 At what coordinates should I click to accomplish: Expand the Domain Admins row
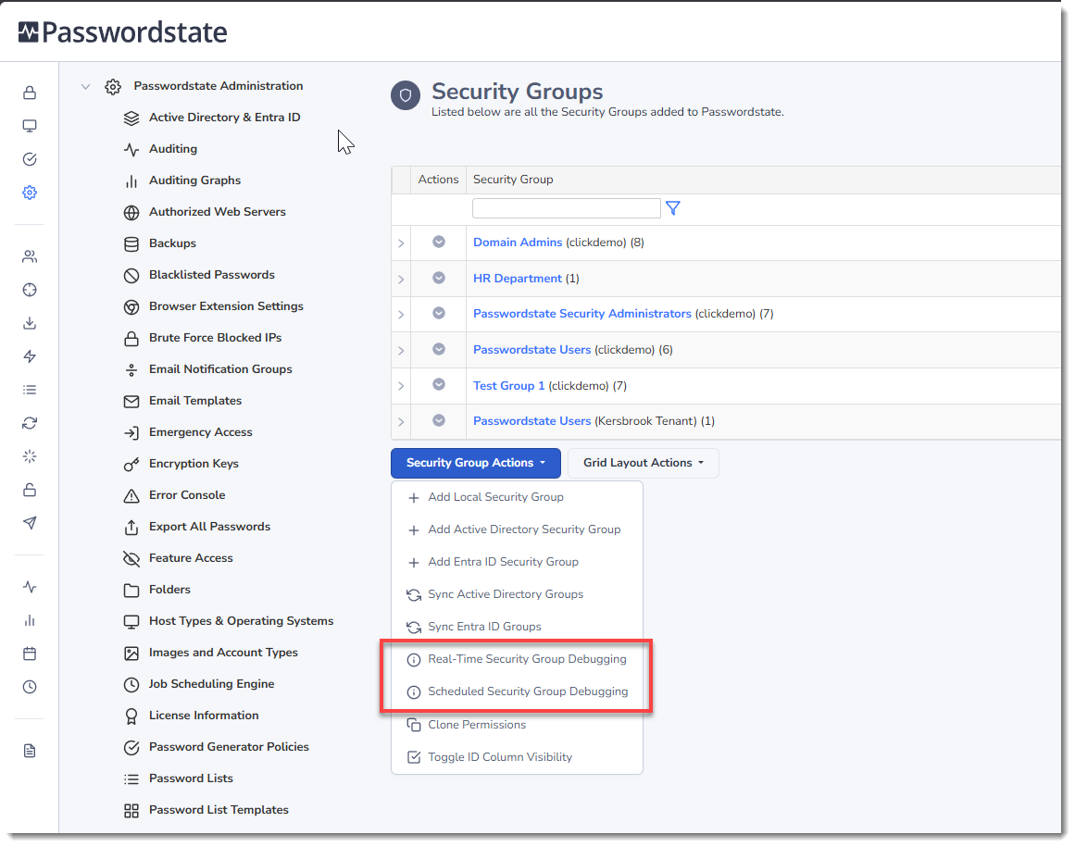401,243
